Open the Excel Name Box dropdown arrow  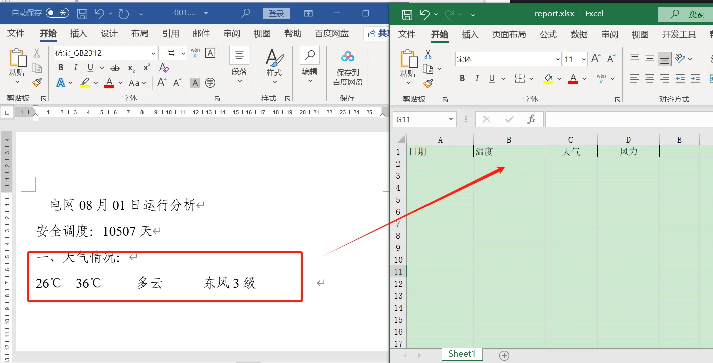tap(451, 119)
